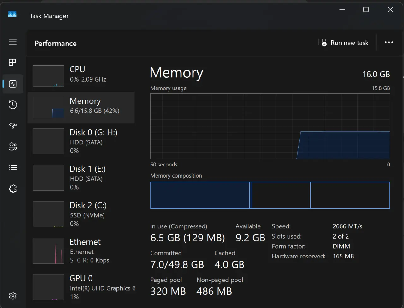Open Startup apps page icon
The image size is (404, 308).
[13, 126]
